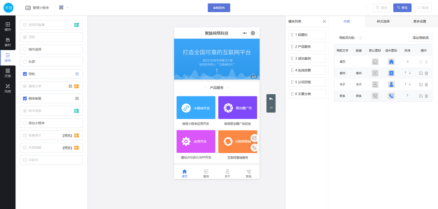Switch to the 内容 tab
Image resolution: width=438 pixels, height=209 pixels.
[x=346, y=21]
